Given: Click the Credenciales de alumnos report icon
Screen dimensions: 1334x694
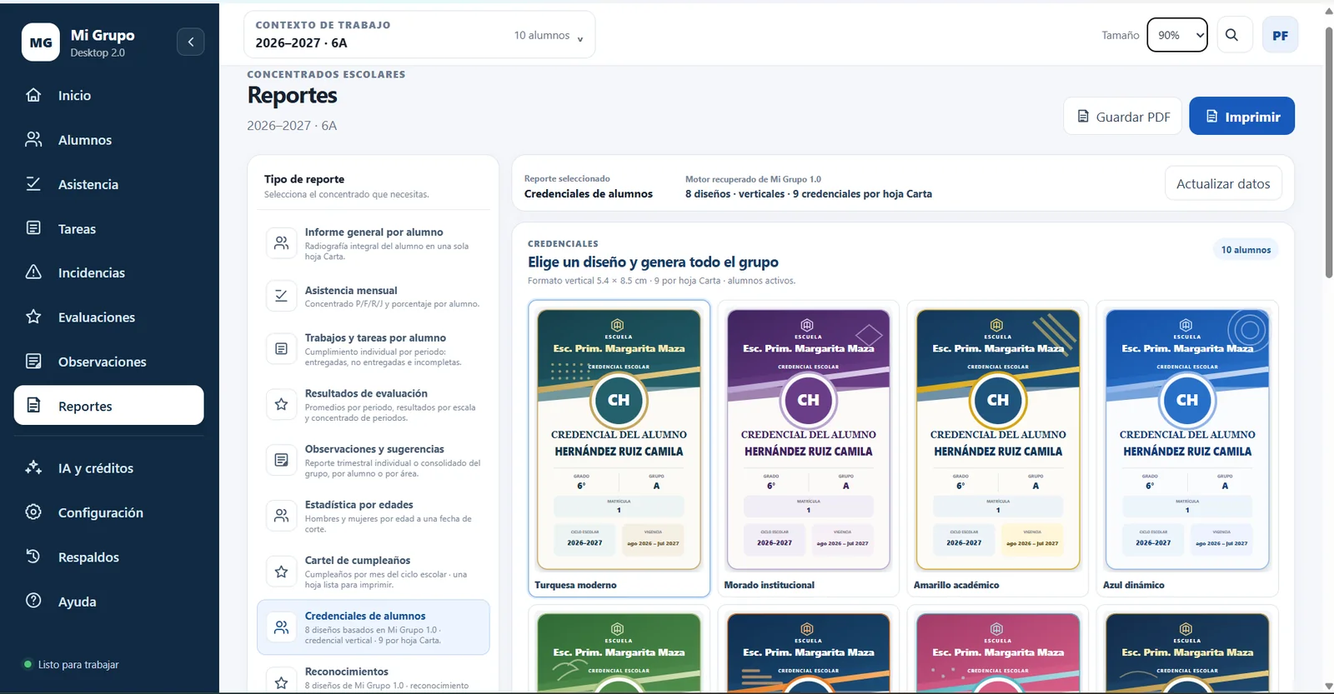Looking at the screenshot, I should point(281,627).
